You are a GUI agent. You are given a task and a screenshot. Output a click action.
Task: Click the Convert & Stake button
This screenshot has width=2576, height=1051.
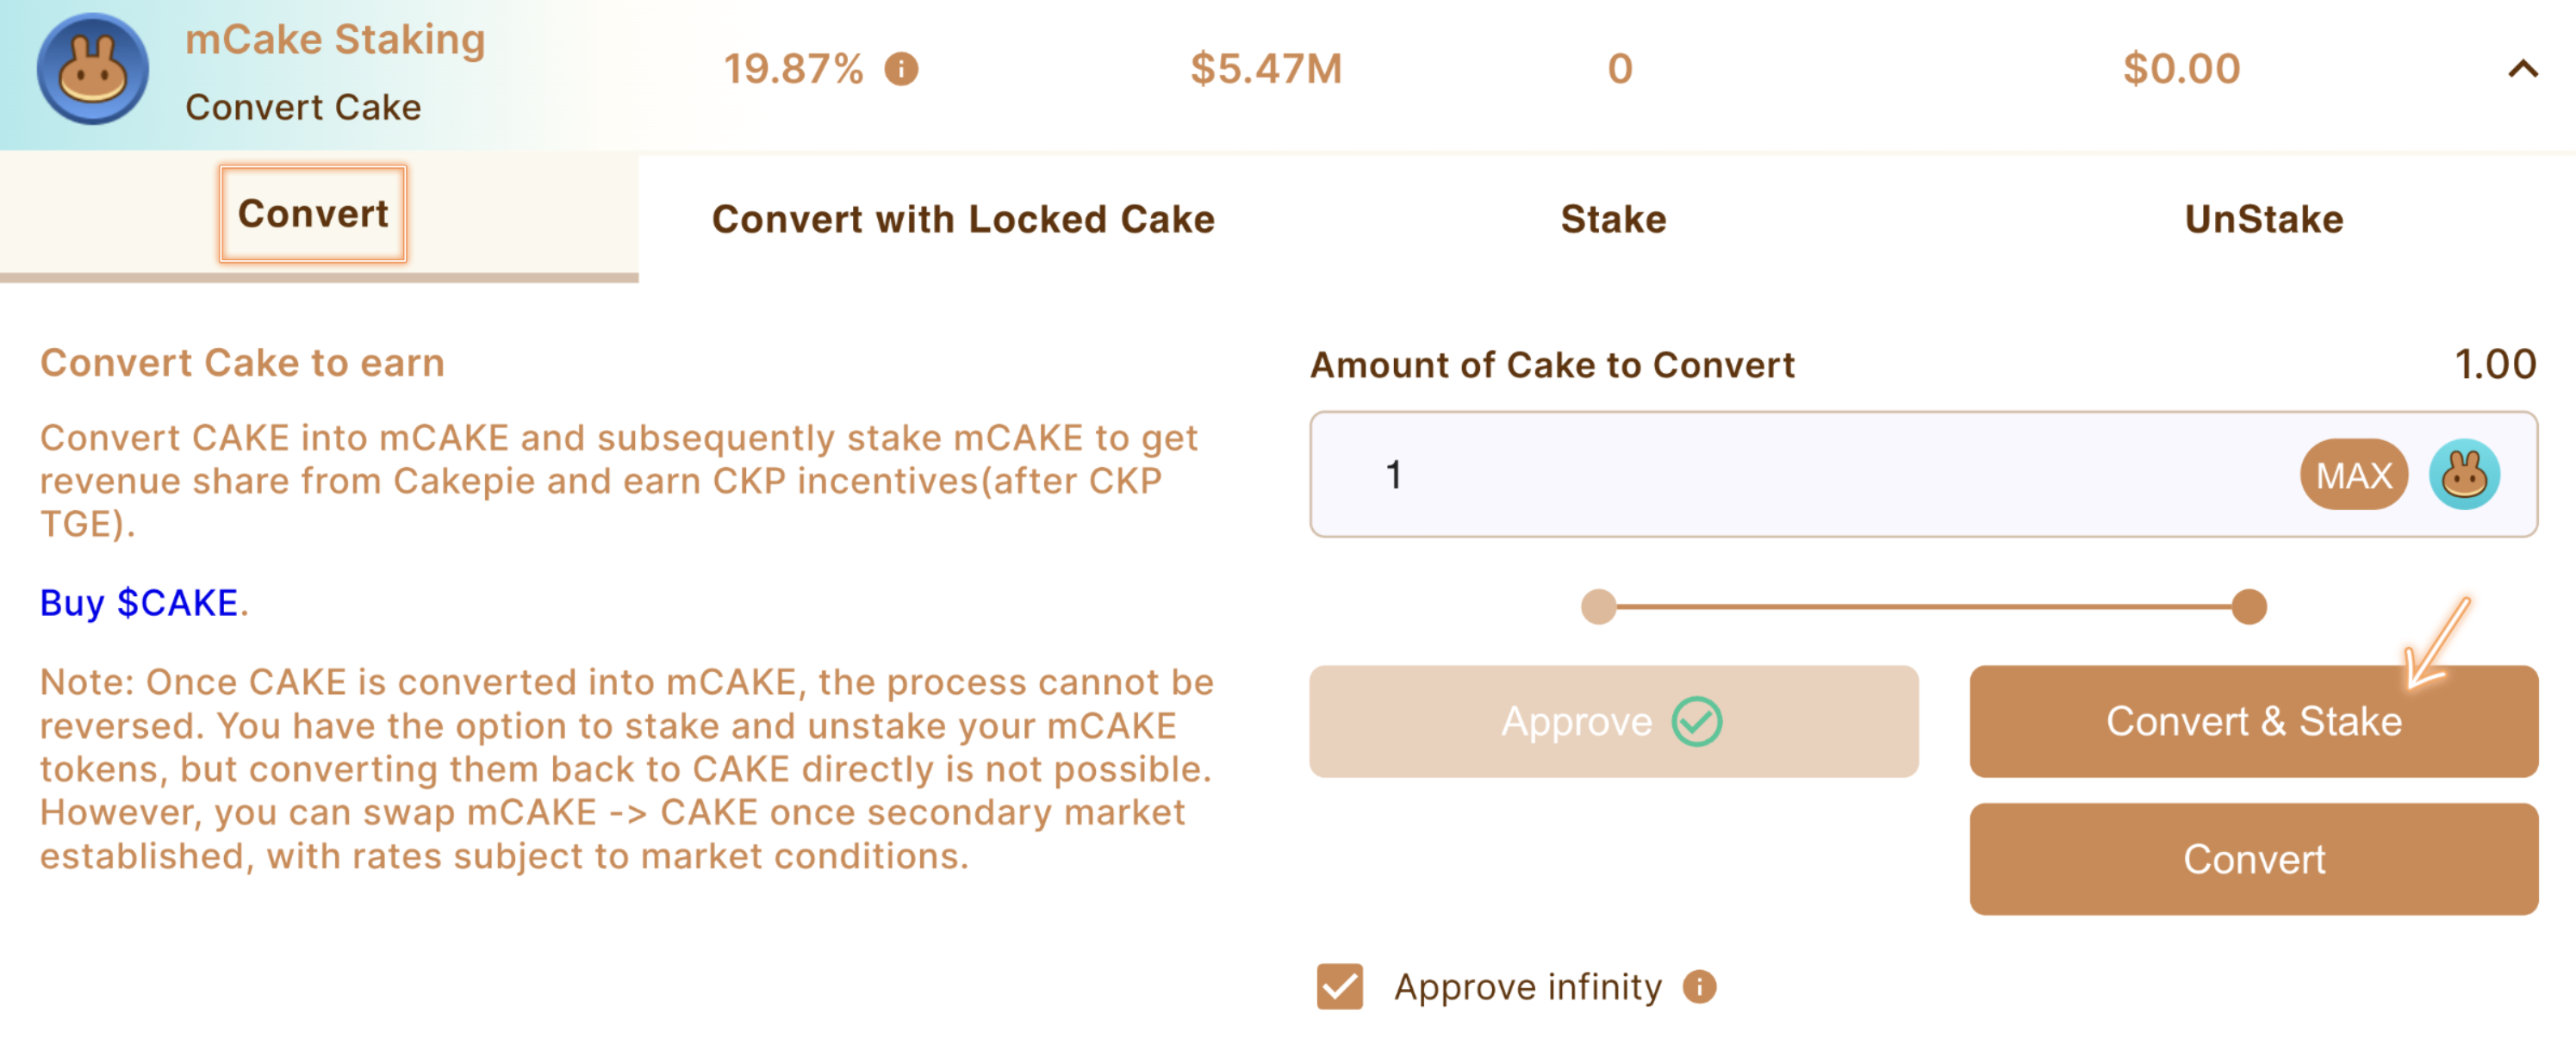(2253, 722)
